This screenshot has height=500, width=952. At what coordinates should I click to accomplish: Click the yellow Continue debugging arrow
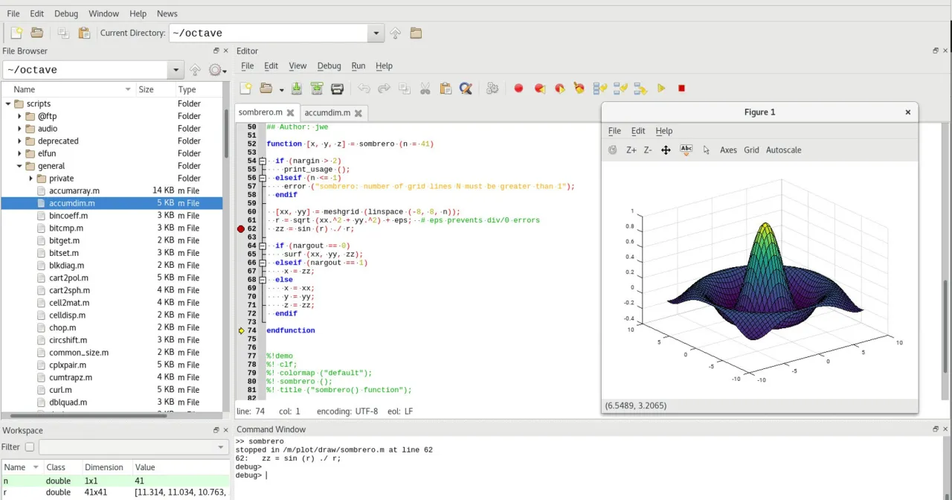[x=661, y=89]
